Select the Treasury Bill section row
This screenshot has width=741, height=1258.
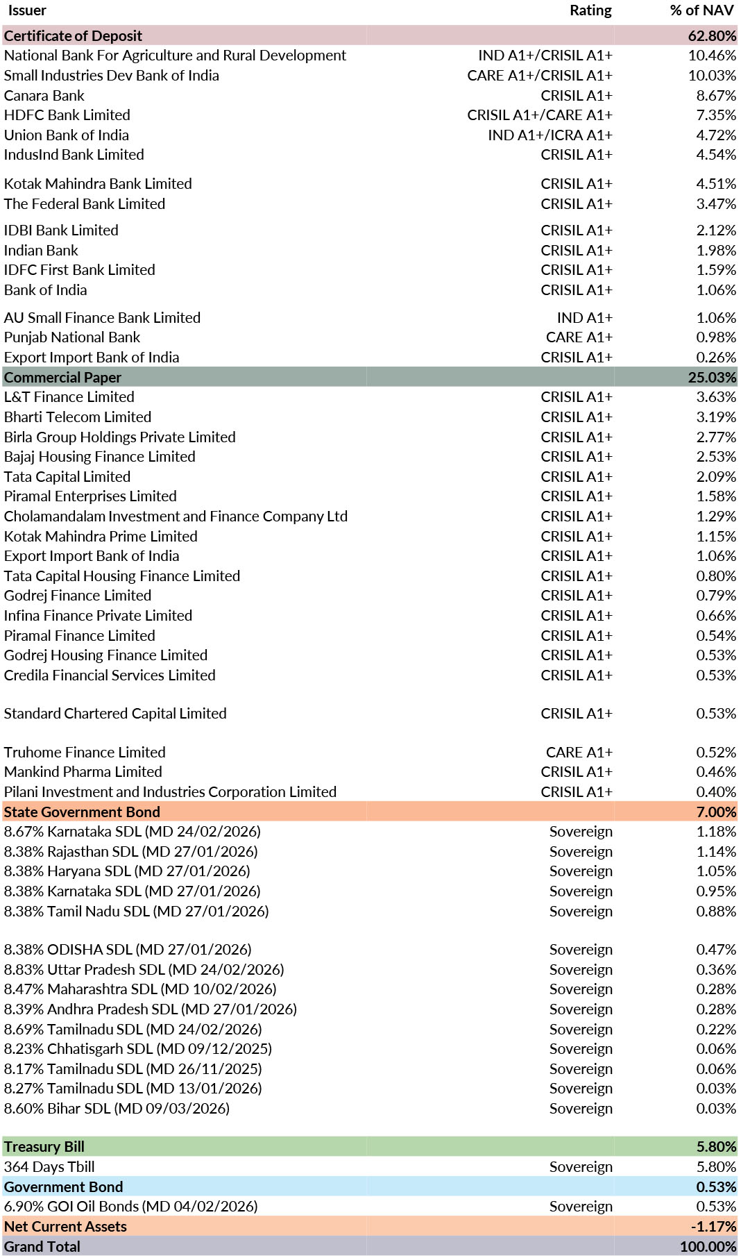pyautogui.click(x=44, y=1147)
